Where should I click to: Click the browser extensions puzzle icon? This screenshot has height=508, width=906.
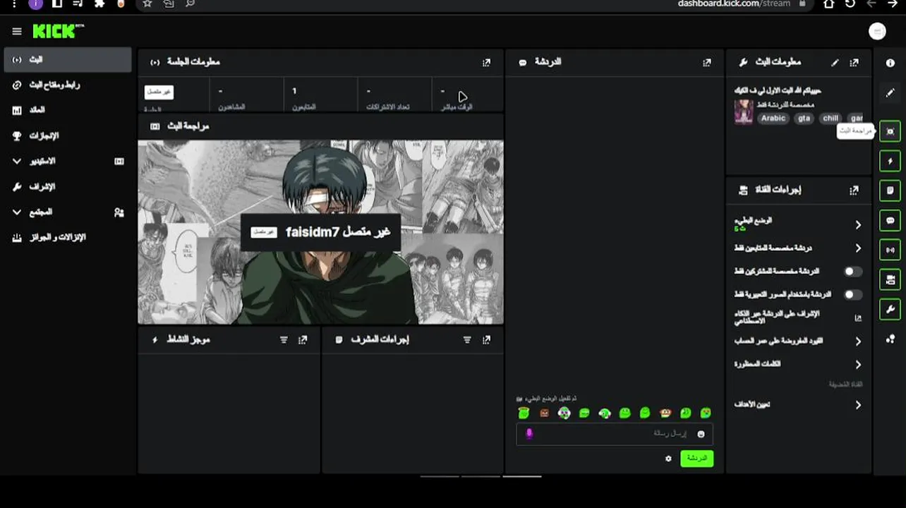tap(99, 4)
